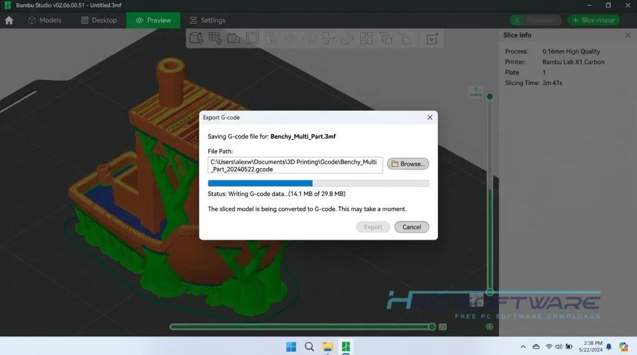
Task: Select the Move arrows tool in toolbar
Action: tap(290, 38)
